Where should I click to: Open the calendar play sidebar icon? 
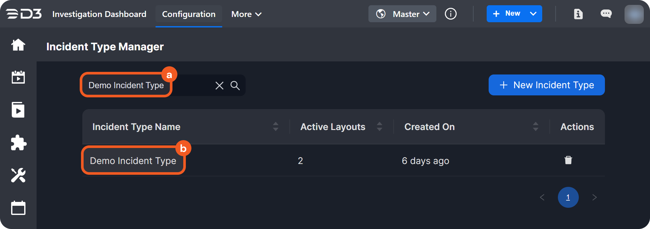[x=18, y=77]
